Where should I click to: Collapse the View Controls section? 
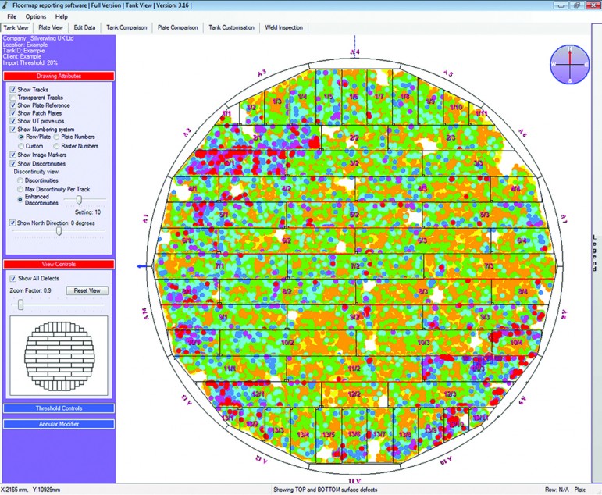[59, 265]
